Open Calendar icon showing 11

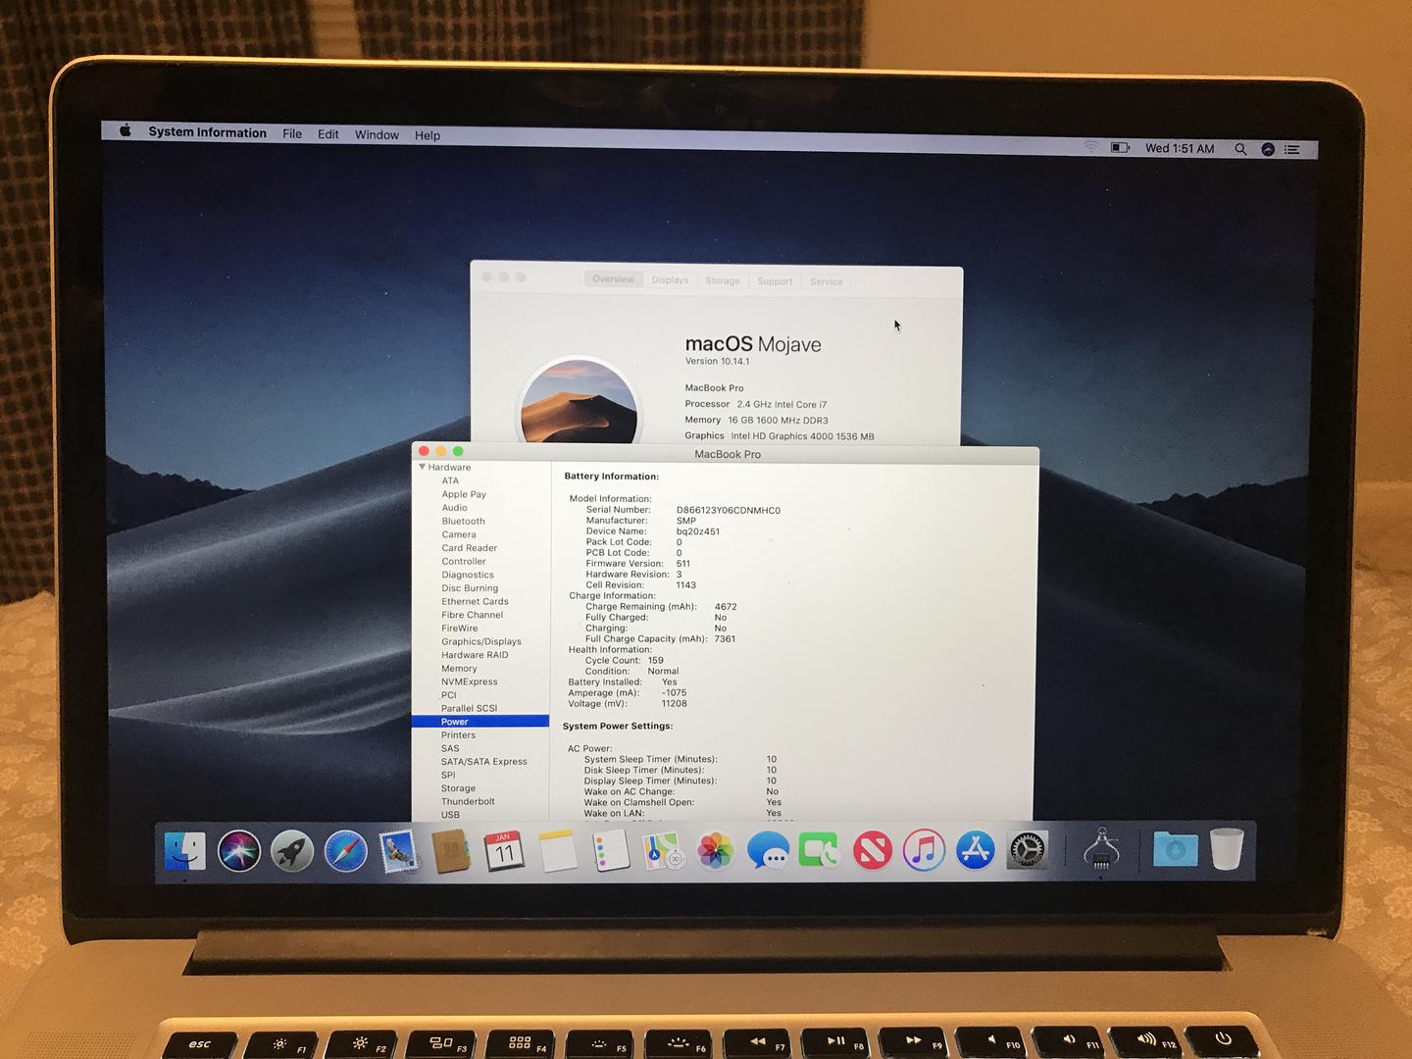504,851
